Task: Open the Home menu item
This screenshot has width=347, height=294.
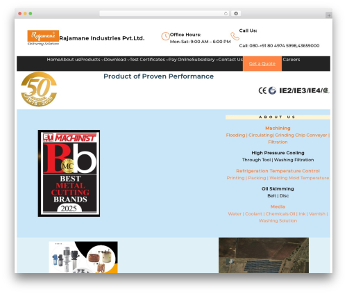Action: 53,60
